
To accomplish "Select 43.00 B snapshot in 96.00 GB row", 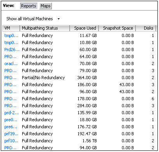I will (x=127, y=92).
